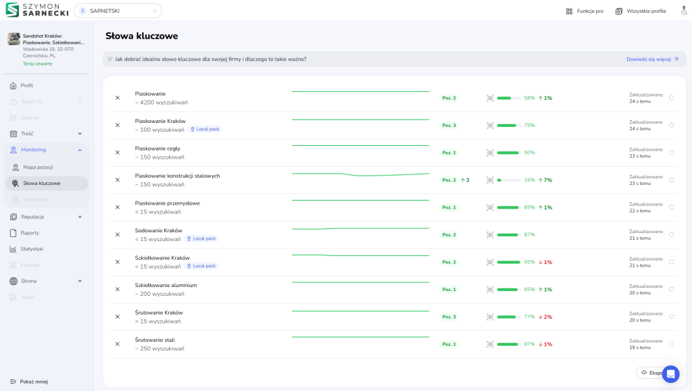Screen dimensions: 692x391
Task: Toggle visibility eye for Piaskowanie Kraków
Action: (x=490, y=125)
